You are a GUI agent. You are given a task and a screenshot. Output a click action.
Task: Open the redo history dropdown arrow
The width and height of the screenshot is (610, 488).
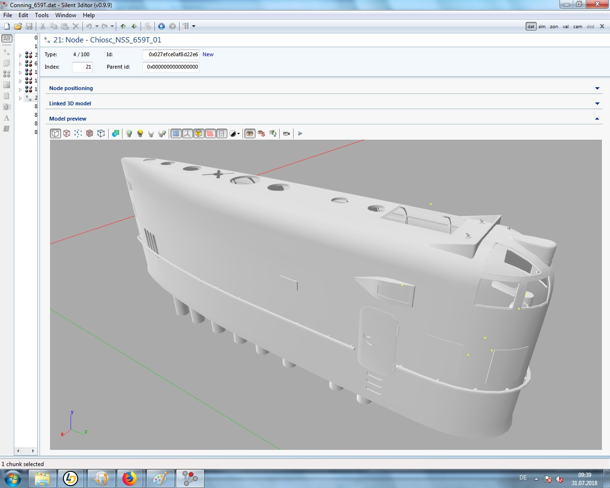tap(112, 26)
